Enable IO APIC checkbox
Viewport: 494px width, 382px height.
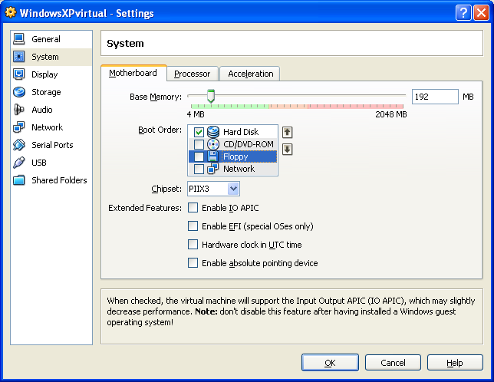[x=193, y=208]
